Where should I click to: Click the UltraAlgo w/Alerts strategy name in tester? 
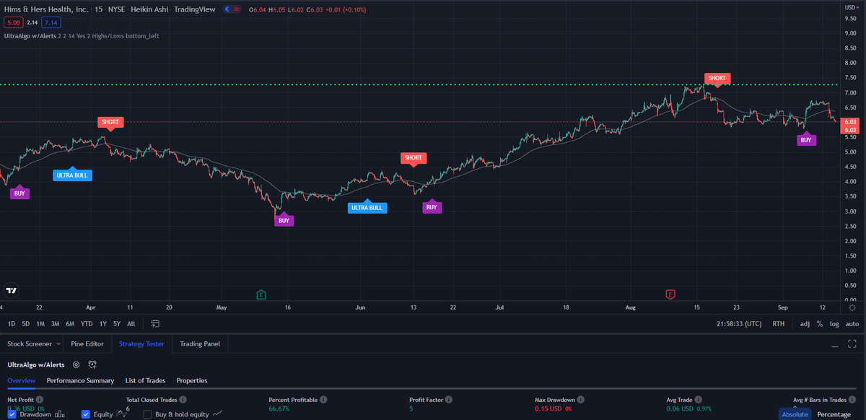35,365
